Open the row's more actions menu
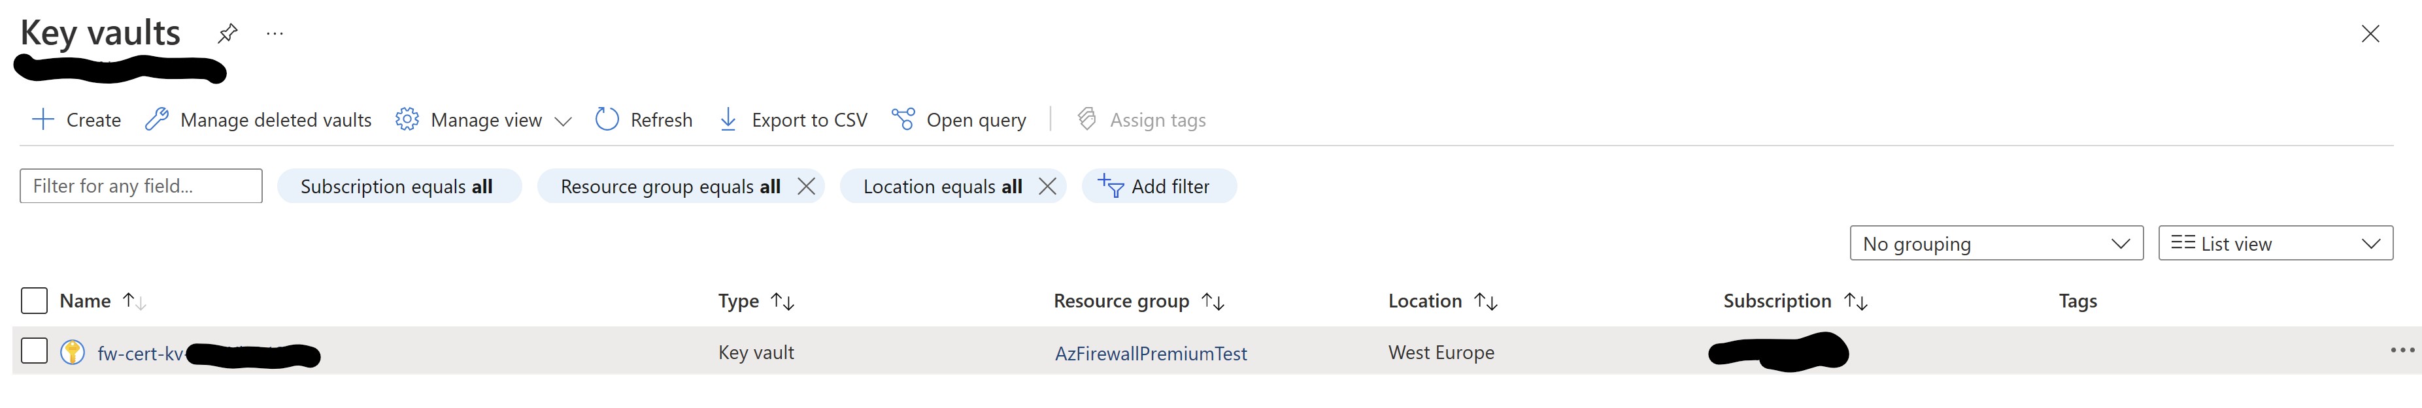 [x=2401, y=351]
